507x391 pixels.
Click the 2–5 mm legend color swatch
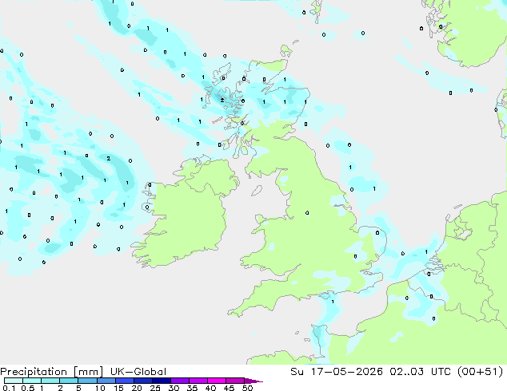[x=69, y=381]
